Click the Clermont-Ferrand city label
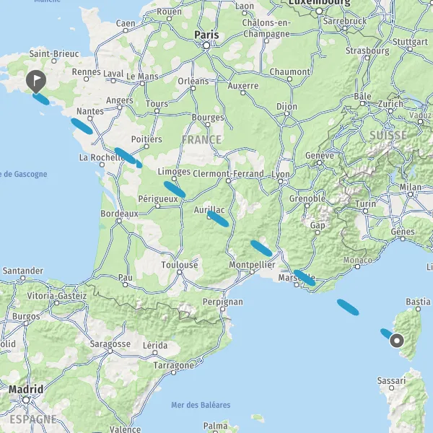The width and height of the screenshot is (433, 433). (x=228, y=174)
